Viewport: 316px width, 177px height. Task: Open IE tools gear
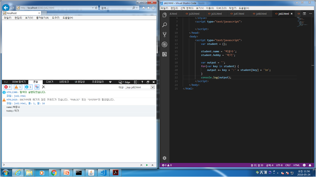[x=153, y=8]
